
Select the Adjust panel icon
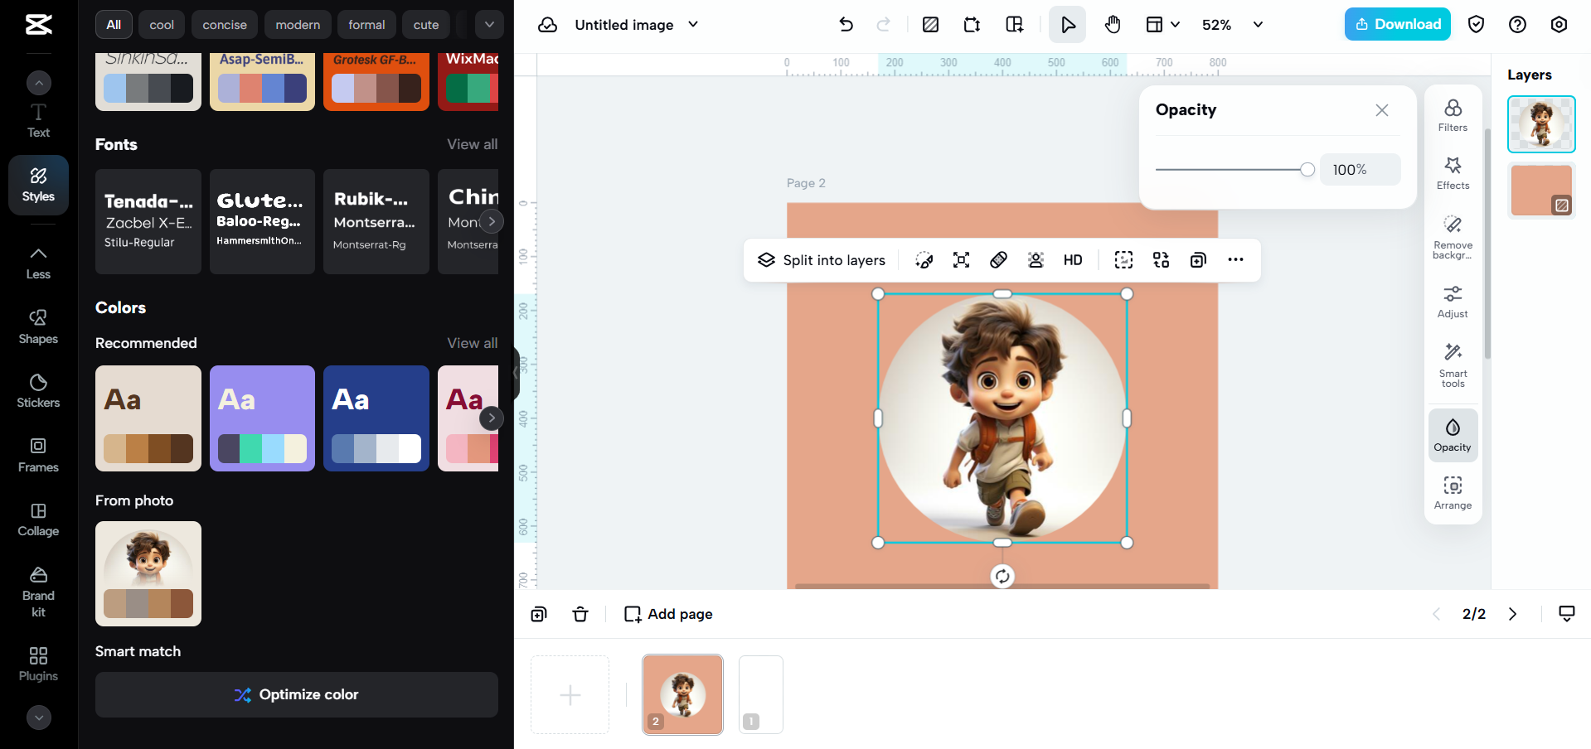coord(1452,300)
